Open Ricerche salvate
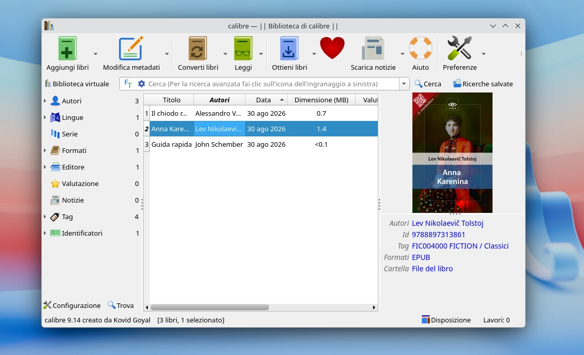 483,84
